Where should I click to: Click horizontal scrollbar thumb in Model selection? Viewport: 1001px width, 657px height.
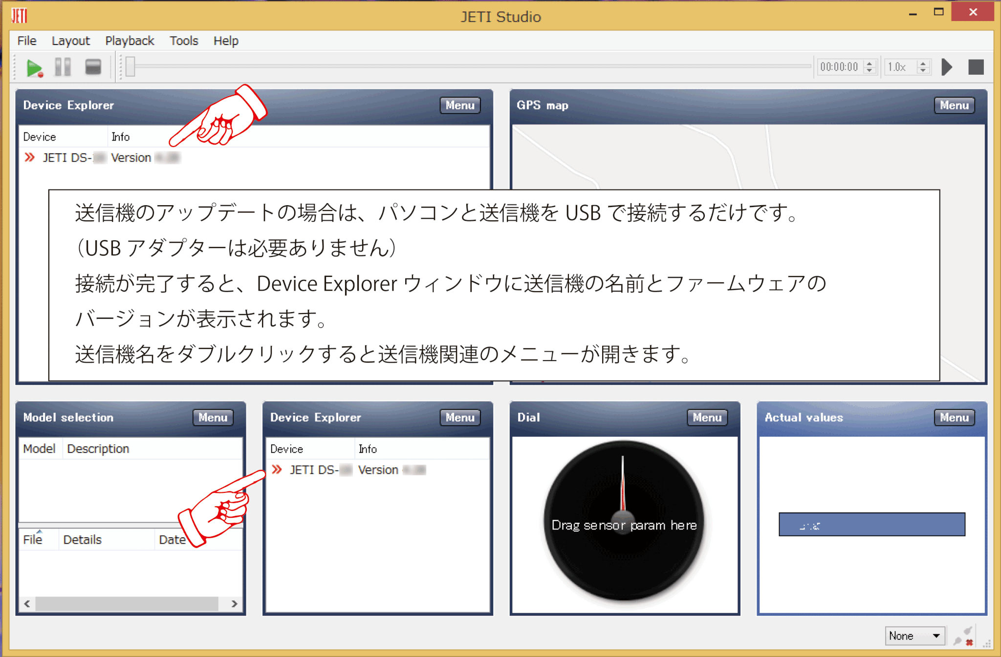coord(127,603)
